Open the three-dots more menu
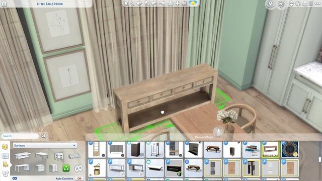The image size is (322, 181). click(317, 4)
